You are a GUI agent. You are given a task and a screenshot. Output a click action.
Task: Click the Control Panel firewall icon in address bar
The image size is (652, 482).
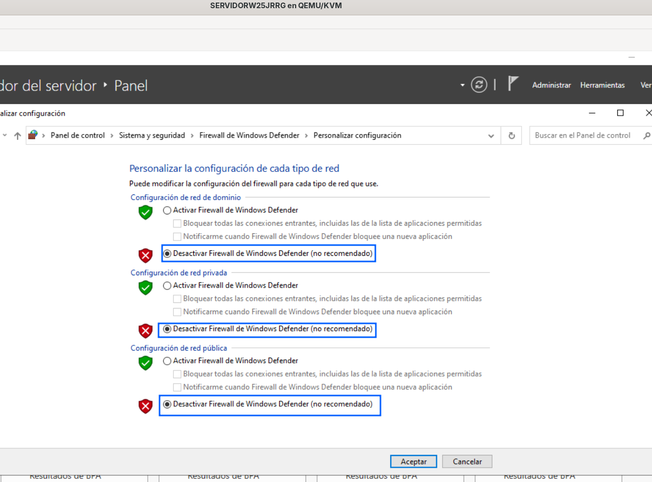(x=33, y=135)
